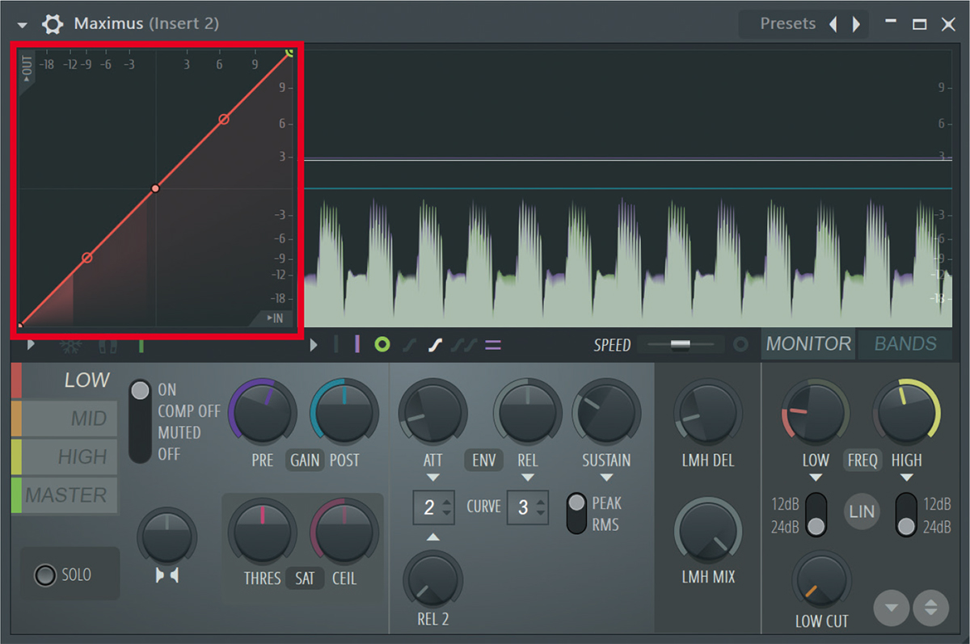Switch to the MONITOR view
970x644 pixels.
pyautogui.click(x=808, y=344)
